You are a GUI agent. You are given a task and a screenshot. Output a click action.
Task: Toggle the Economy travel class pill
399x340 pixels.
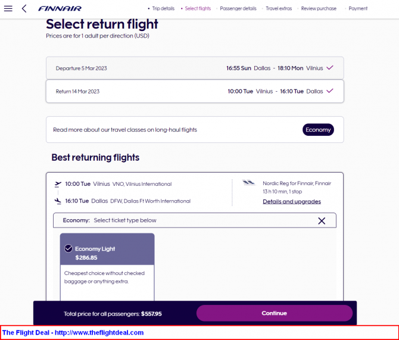(318, 130)
